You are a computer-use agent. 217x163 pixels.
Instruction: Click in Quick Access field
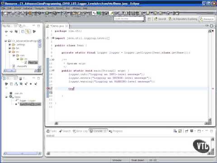coord(129,19)
